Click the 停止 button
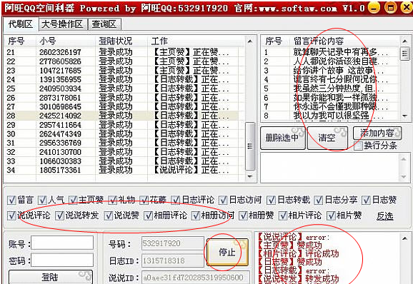This screenshot has height=284, width=413. (x=227, y=252)
